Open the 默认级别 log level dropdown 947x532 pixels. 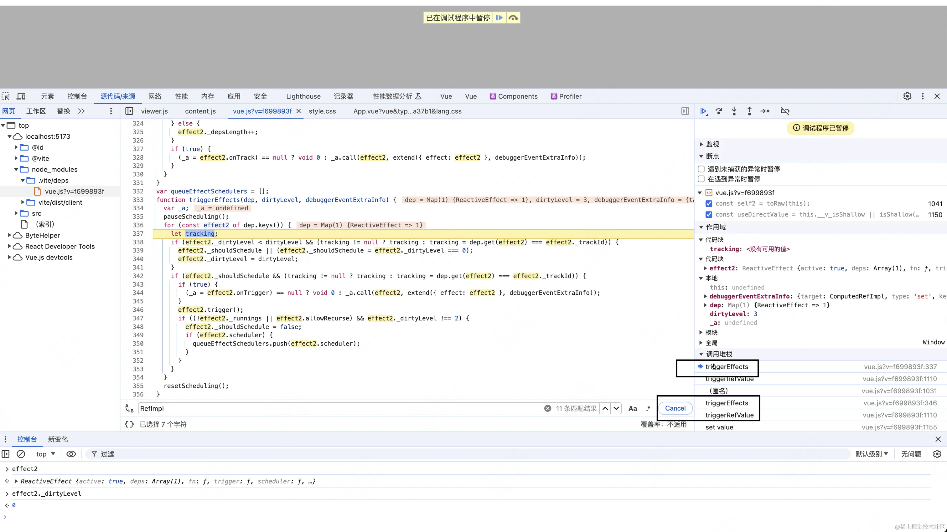(x=871, y=454)
